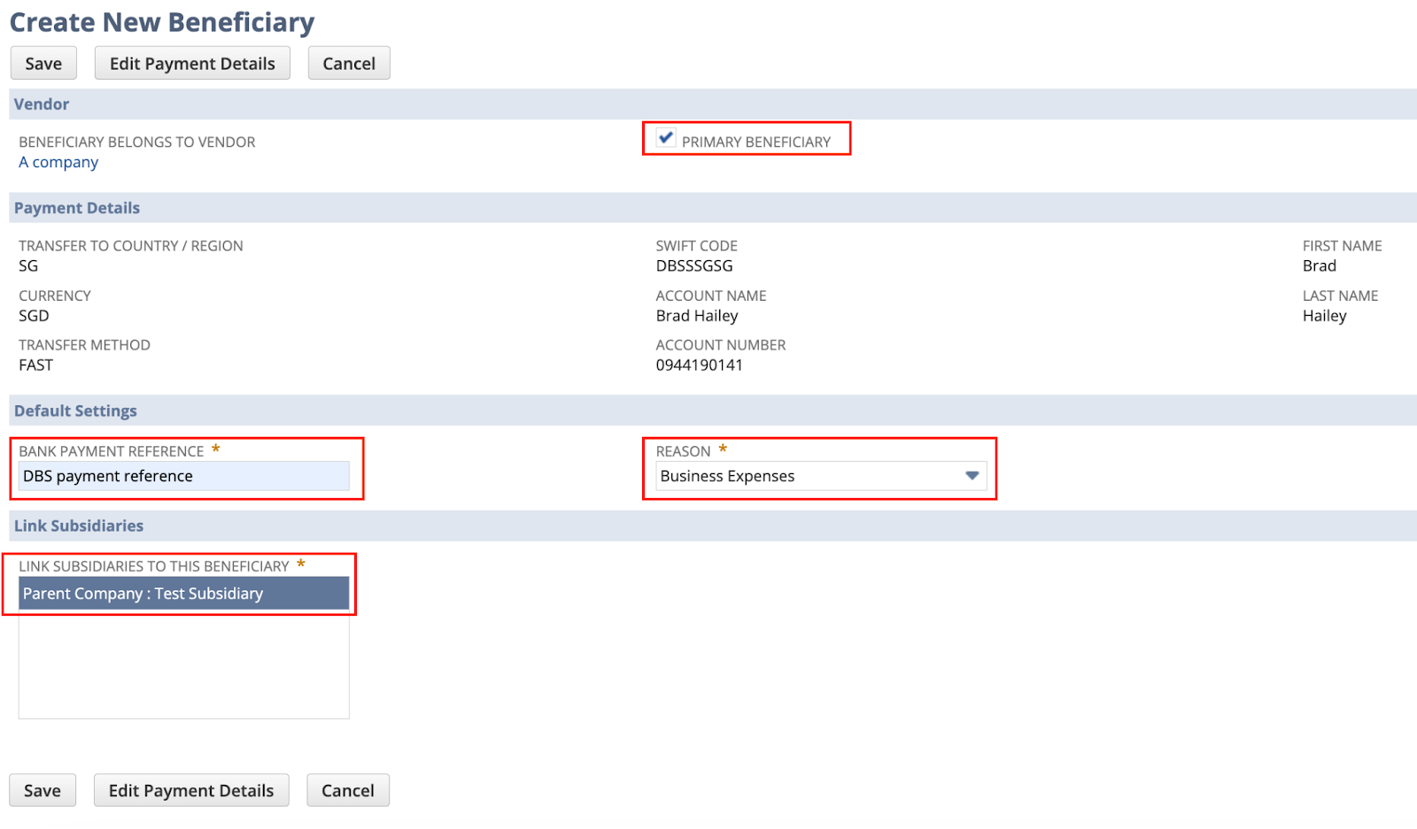Click the Payment Details section header

(77, 209)
